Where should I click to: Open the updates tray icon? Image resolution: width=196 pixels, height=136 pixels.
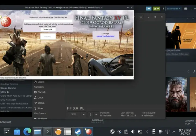pos(119,131)
